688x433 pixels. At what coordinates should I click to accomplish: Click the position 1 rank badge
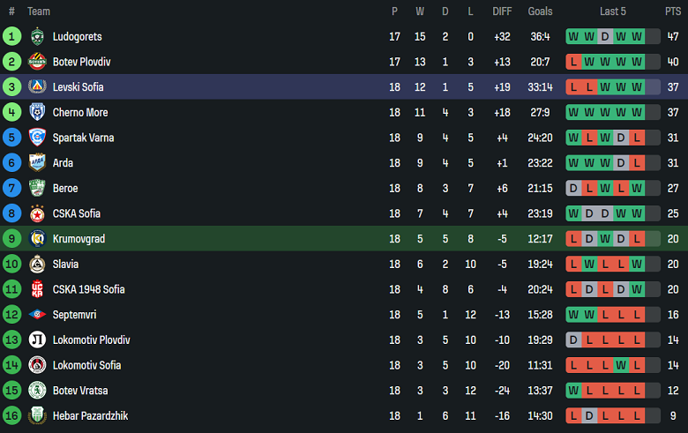11,37
